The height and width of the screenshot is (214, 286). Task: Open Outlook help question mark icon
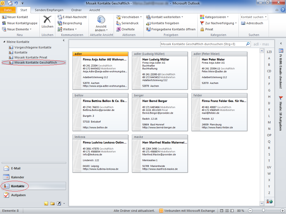pos(283,10)
